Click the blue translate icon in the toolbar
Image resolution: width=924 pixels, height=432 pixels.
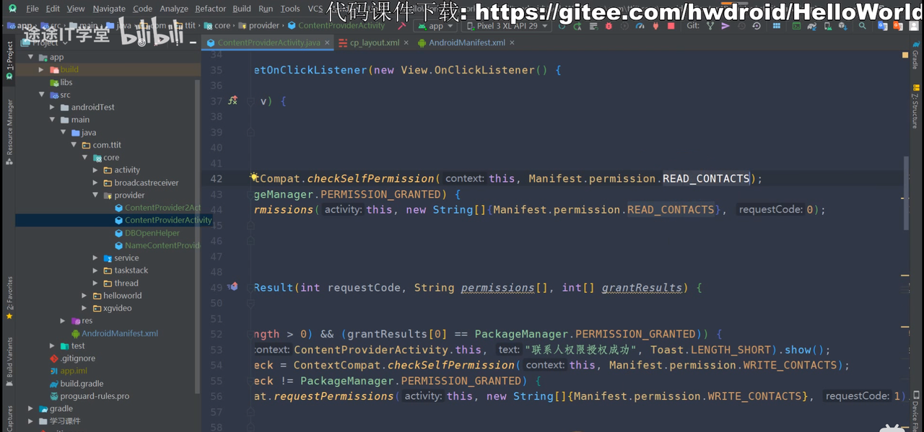(883, 26)
